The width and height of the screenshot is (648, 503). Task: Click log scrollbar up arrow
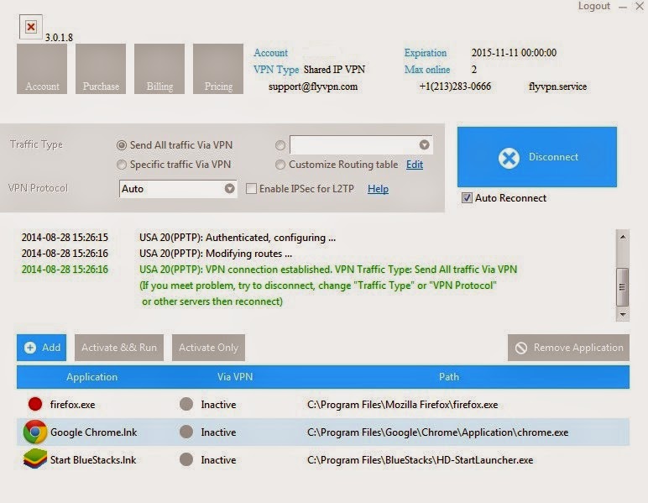coord(622,237)
